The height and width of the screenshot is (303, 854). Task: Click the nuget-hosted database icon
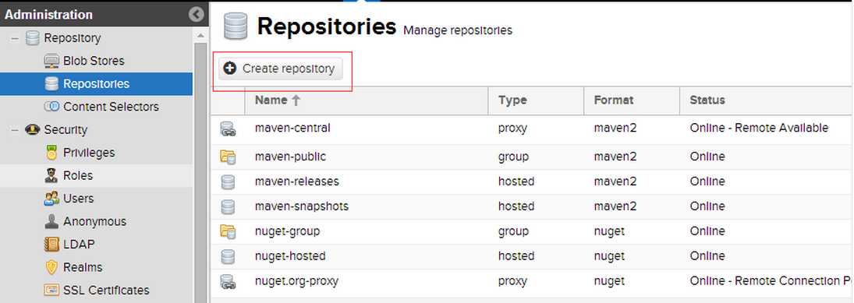point(228,257)
